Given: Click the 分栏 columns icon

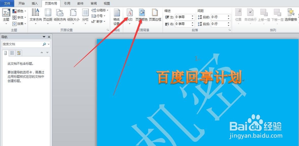Looking at the screenshot, I should pos(85,13).
